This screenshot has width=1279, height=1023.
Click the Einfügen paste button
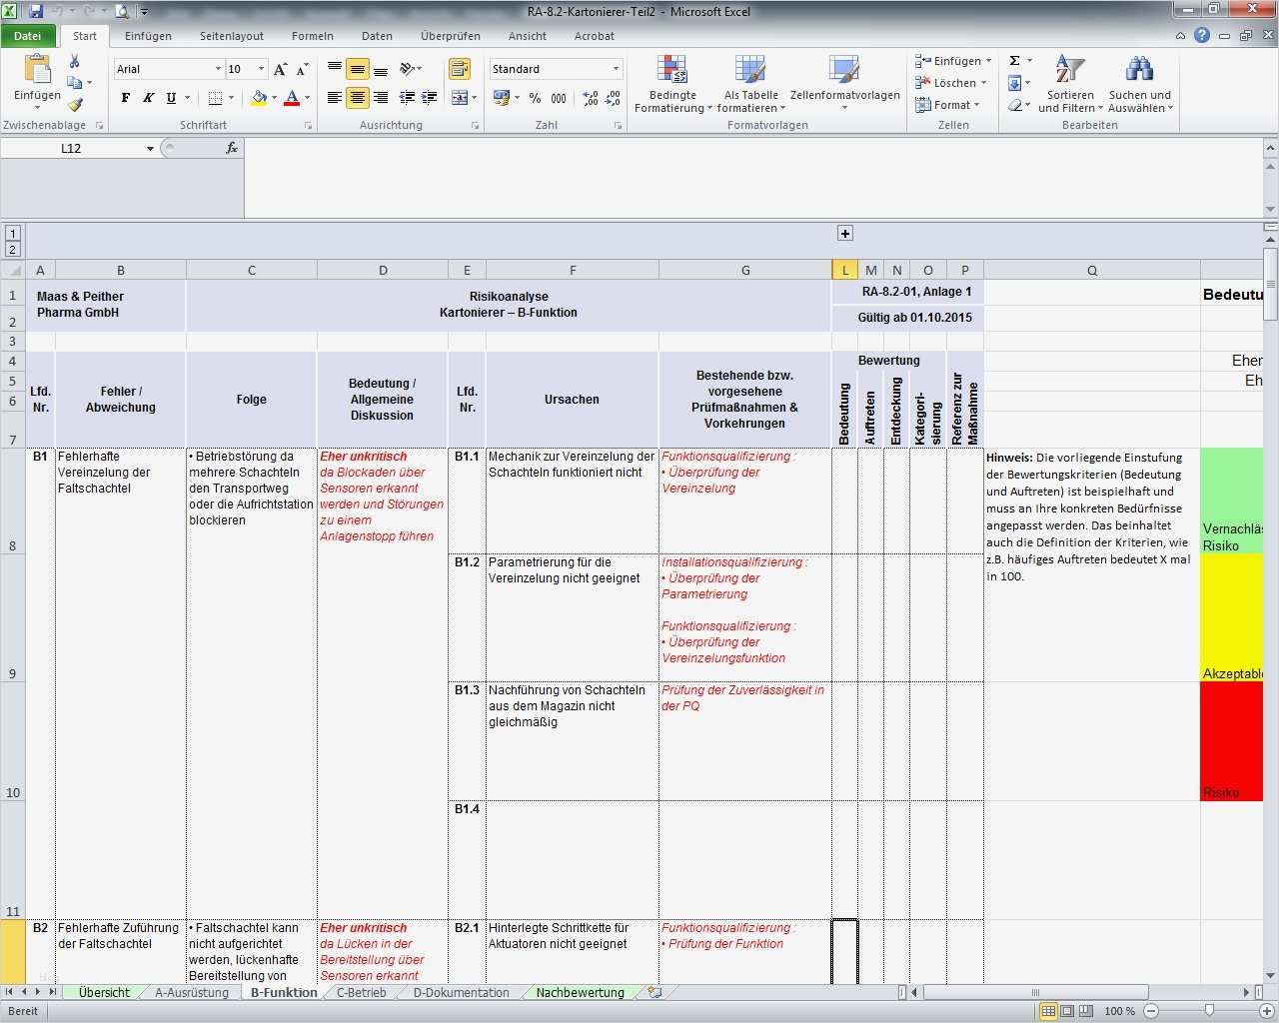click(36, 80)
